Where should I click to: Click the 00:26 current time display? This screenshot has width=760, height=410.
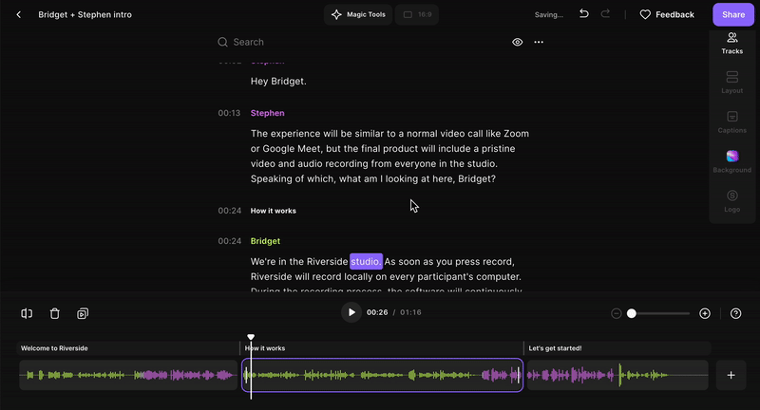(x=377, y=312)
